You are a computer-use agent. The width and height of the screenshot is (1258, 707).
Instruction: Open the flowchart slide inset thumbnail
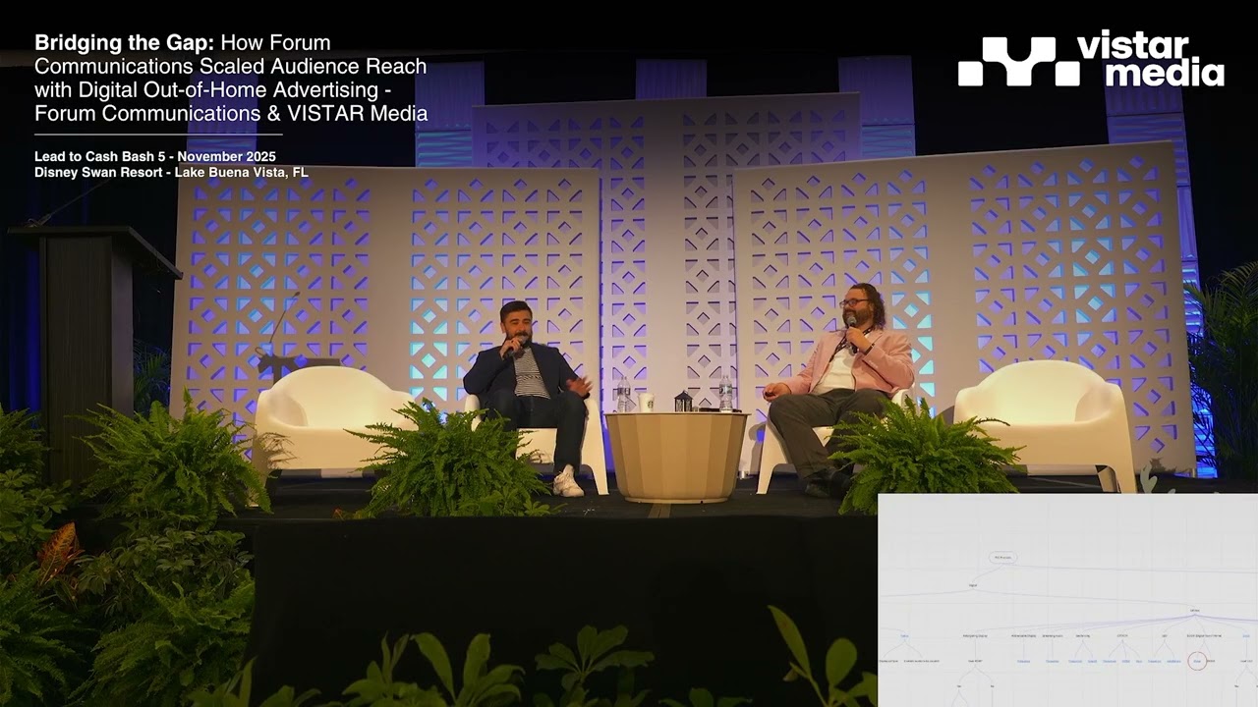1067,600
